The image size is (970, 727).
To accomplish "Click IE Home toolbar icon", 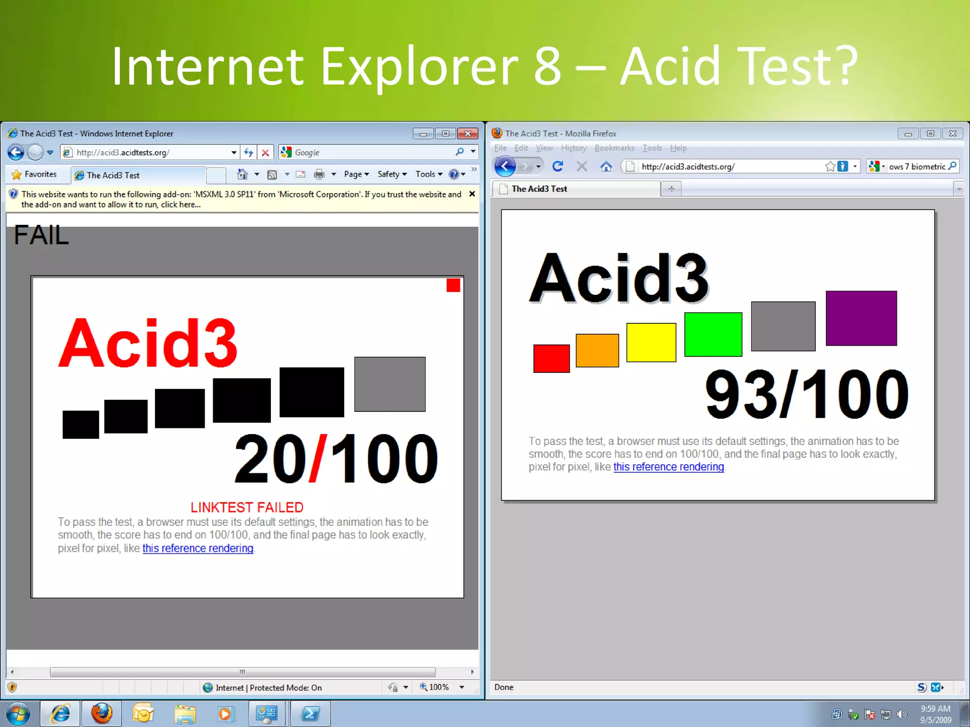I will 242,174.
